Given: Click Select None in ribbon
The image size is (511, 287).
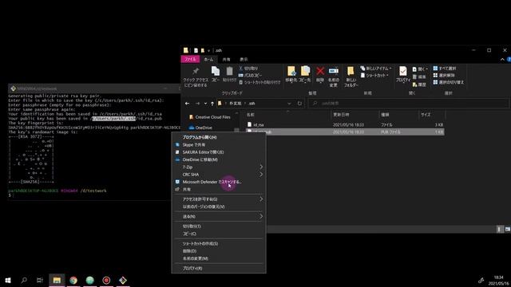Looking at the screenshot, I should coord(444,75).
